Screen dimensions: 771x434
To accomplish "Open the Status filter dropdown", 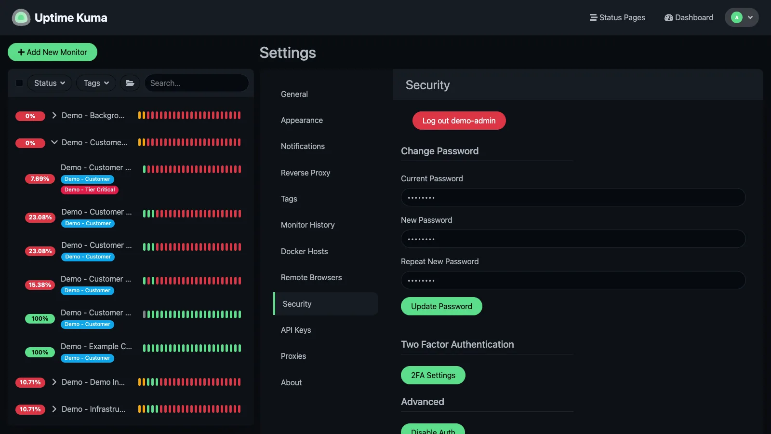I will 50,83.
